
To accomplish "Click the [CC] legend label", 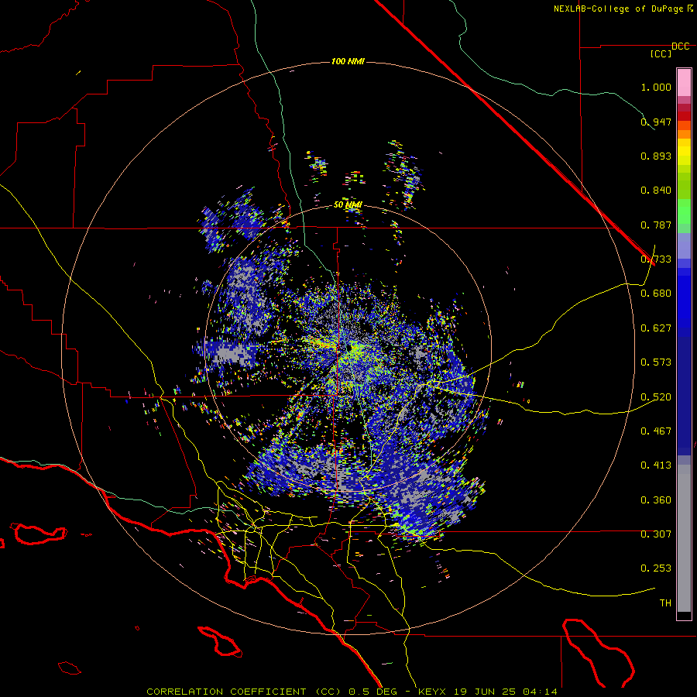I will click(661, 53).
